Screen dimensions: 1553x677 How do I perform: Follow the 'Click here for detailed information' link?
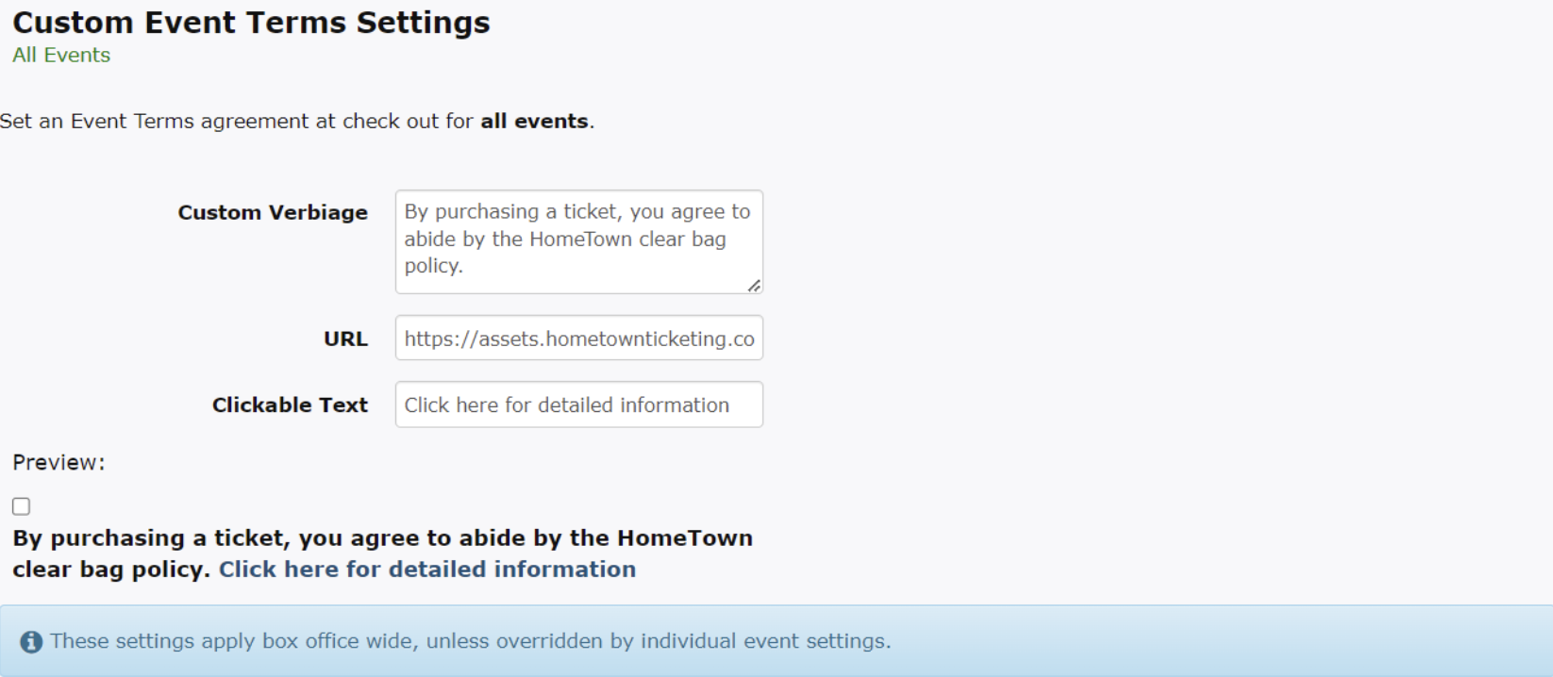tap(426, 570)
